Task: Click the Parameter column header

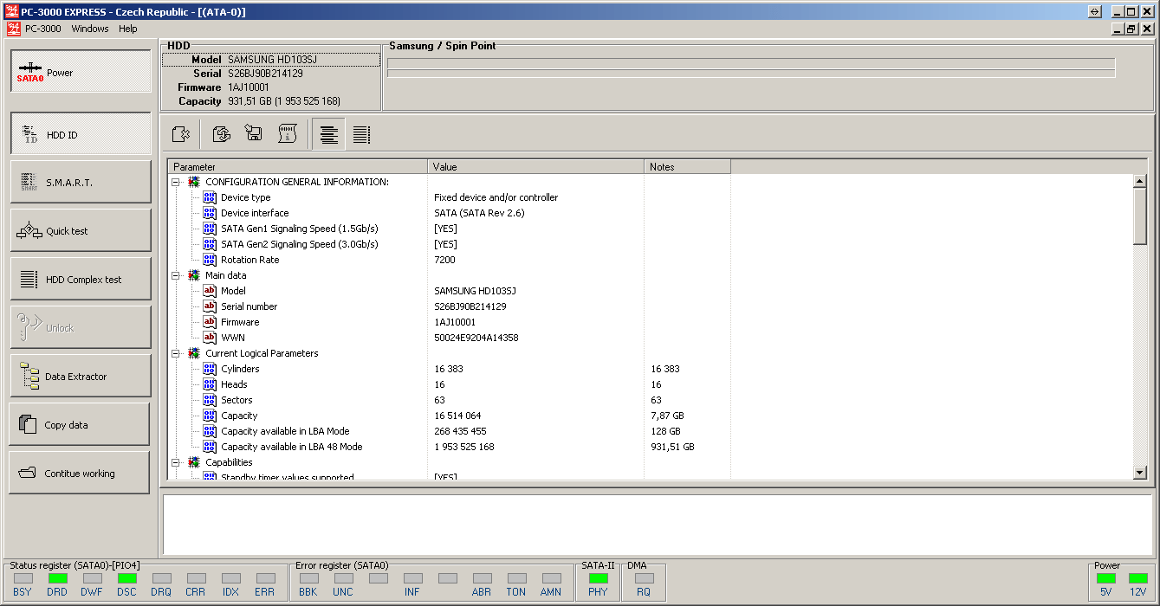Action: click(x=298, y=166)
